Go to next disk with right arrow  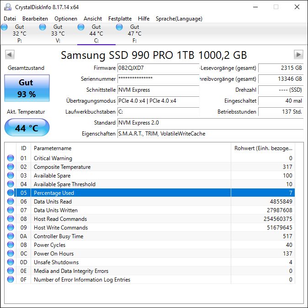coord(298,54)
